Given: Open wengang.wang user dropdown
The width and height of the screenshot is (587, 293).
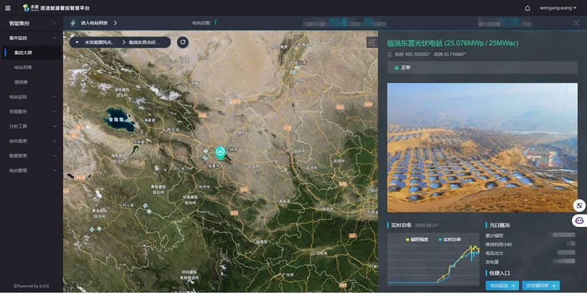Looking at the screenshot, I should [558, 8].
